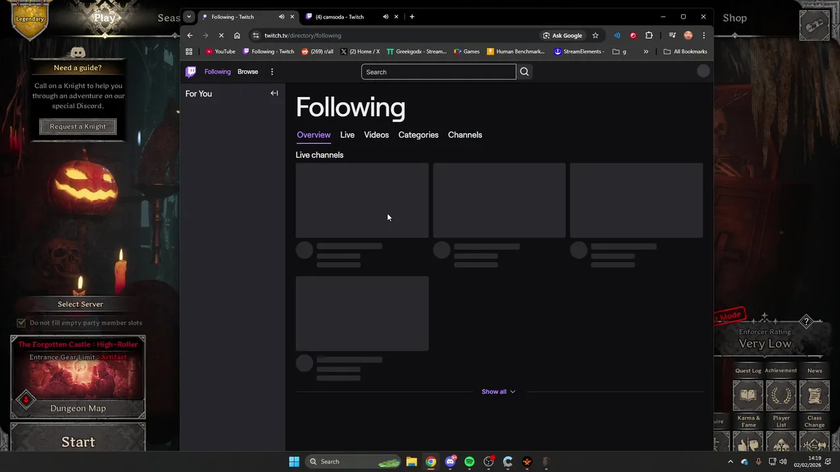Open the game Shop tab

(x=735, y=18)
